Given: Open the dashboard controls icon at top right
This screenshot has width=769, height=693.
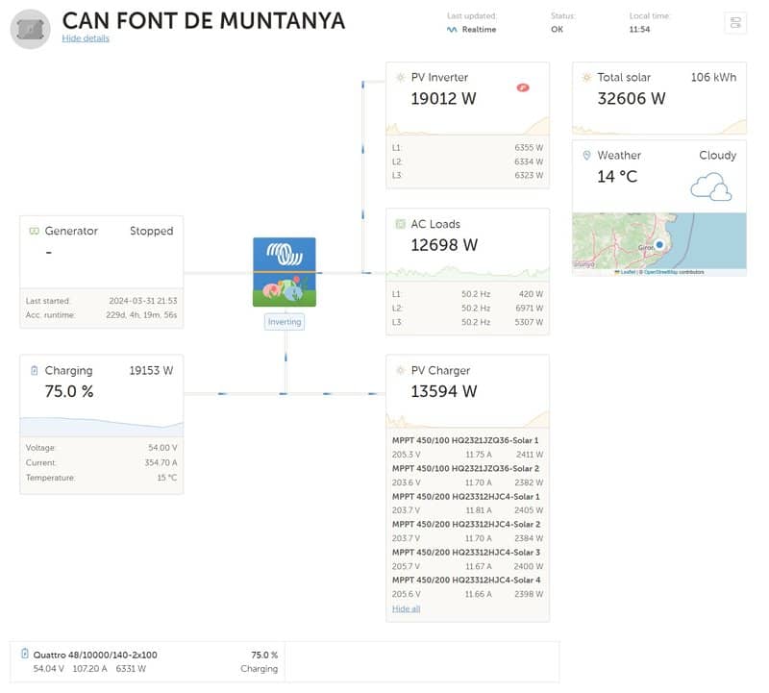Looking at the screenshot, I should (x=735, y=23).
